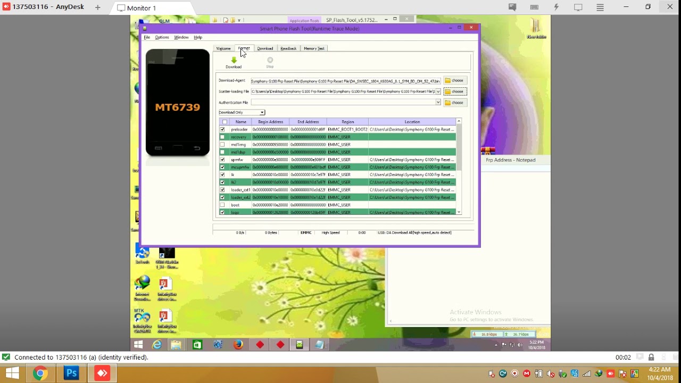
Task: Click the partition table scroll up arrow
Action: (459, 121)
